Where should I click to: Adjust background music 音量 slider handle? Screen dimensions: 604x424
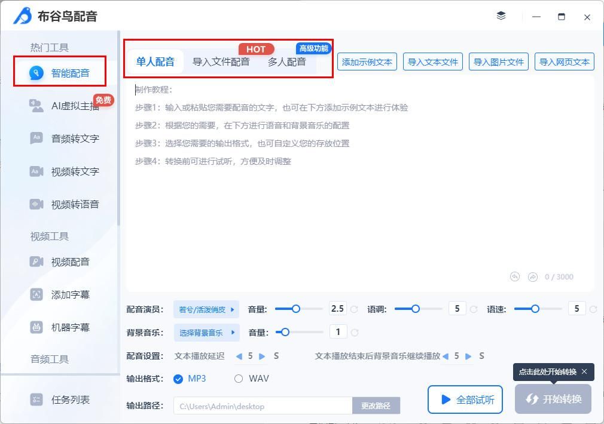tap(285, 332)
